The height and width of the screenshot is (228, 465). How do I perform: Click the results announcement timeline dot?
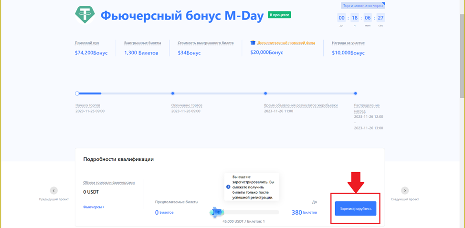click(265, 93)
